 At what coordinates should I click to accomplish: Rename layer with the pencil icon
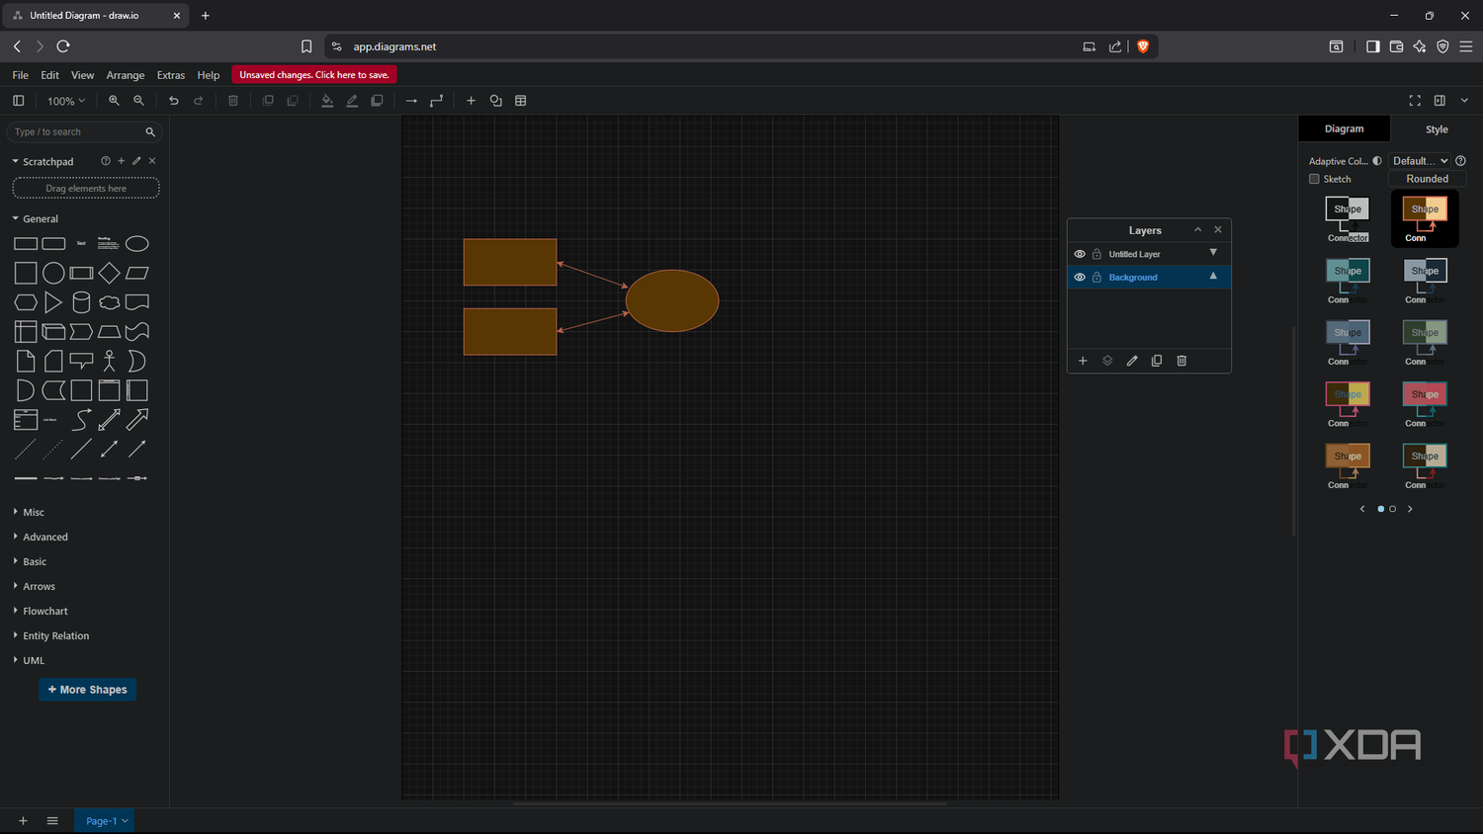(1132, 361)
